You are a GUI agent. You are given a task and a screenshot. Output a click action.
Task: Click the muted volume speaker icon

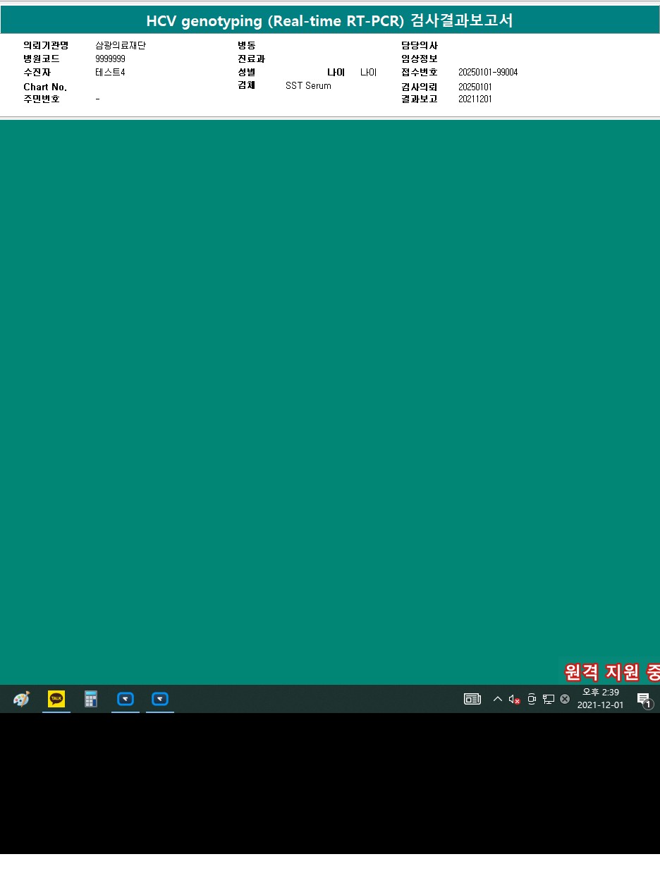pos(514,700)
